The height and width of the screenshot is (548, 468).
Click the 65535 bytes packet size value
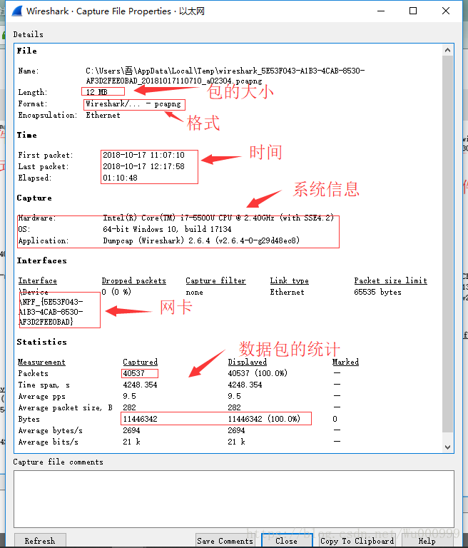pyautogui.click(x=377, y=292)
